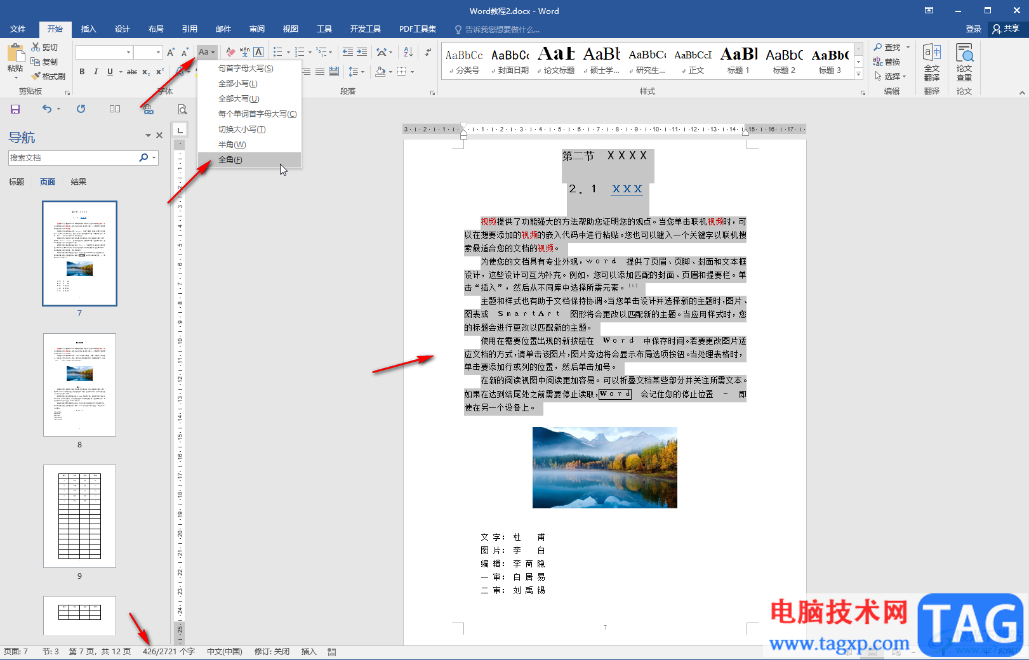Open thesis plagiarism check tool

coord(964,62)
